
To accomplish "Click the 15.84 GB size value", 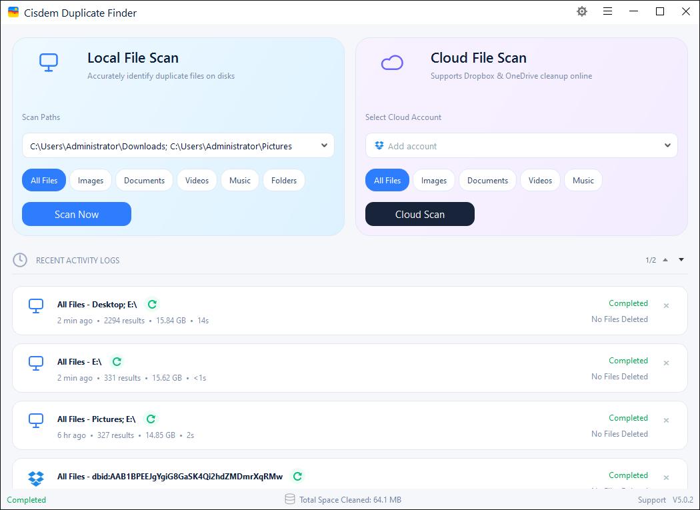I will point(171,321).
